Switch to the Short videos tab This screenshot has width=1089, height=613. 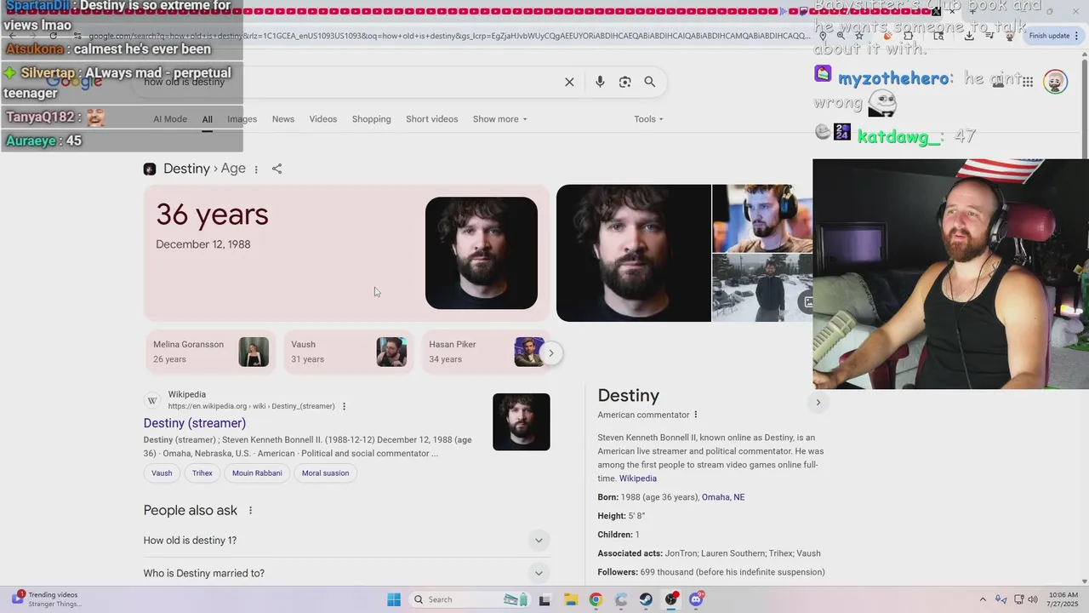(431, 119)
